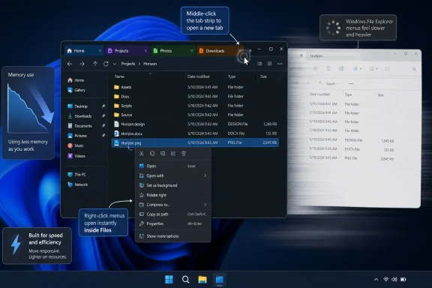Close the Photos tab
Screen dimensions: 432x288
(x=191, y=51)
